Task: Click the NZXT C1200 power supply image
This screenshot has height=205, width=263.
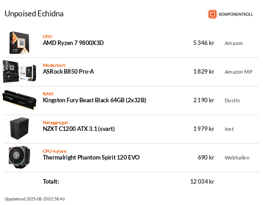Action: pyautogui.click(x=19, y=129)
